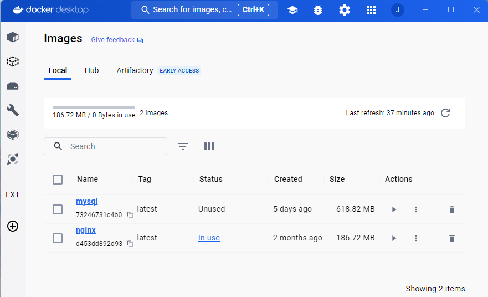The image size is (488, 297).
Task: Run the mysql image
Action: tap(394, 209)
